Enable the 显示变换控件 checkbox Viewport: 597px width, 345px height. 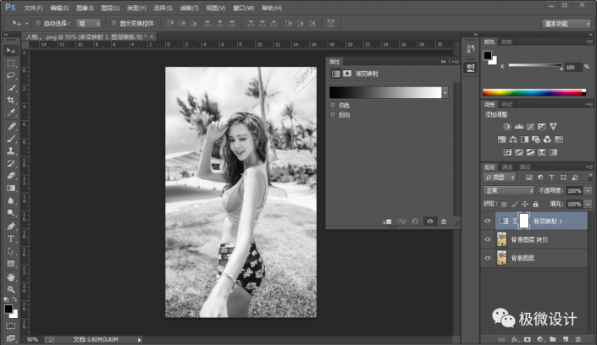(113, 23)
